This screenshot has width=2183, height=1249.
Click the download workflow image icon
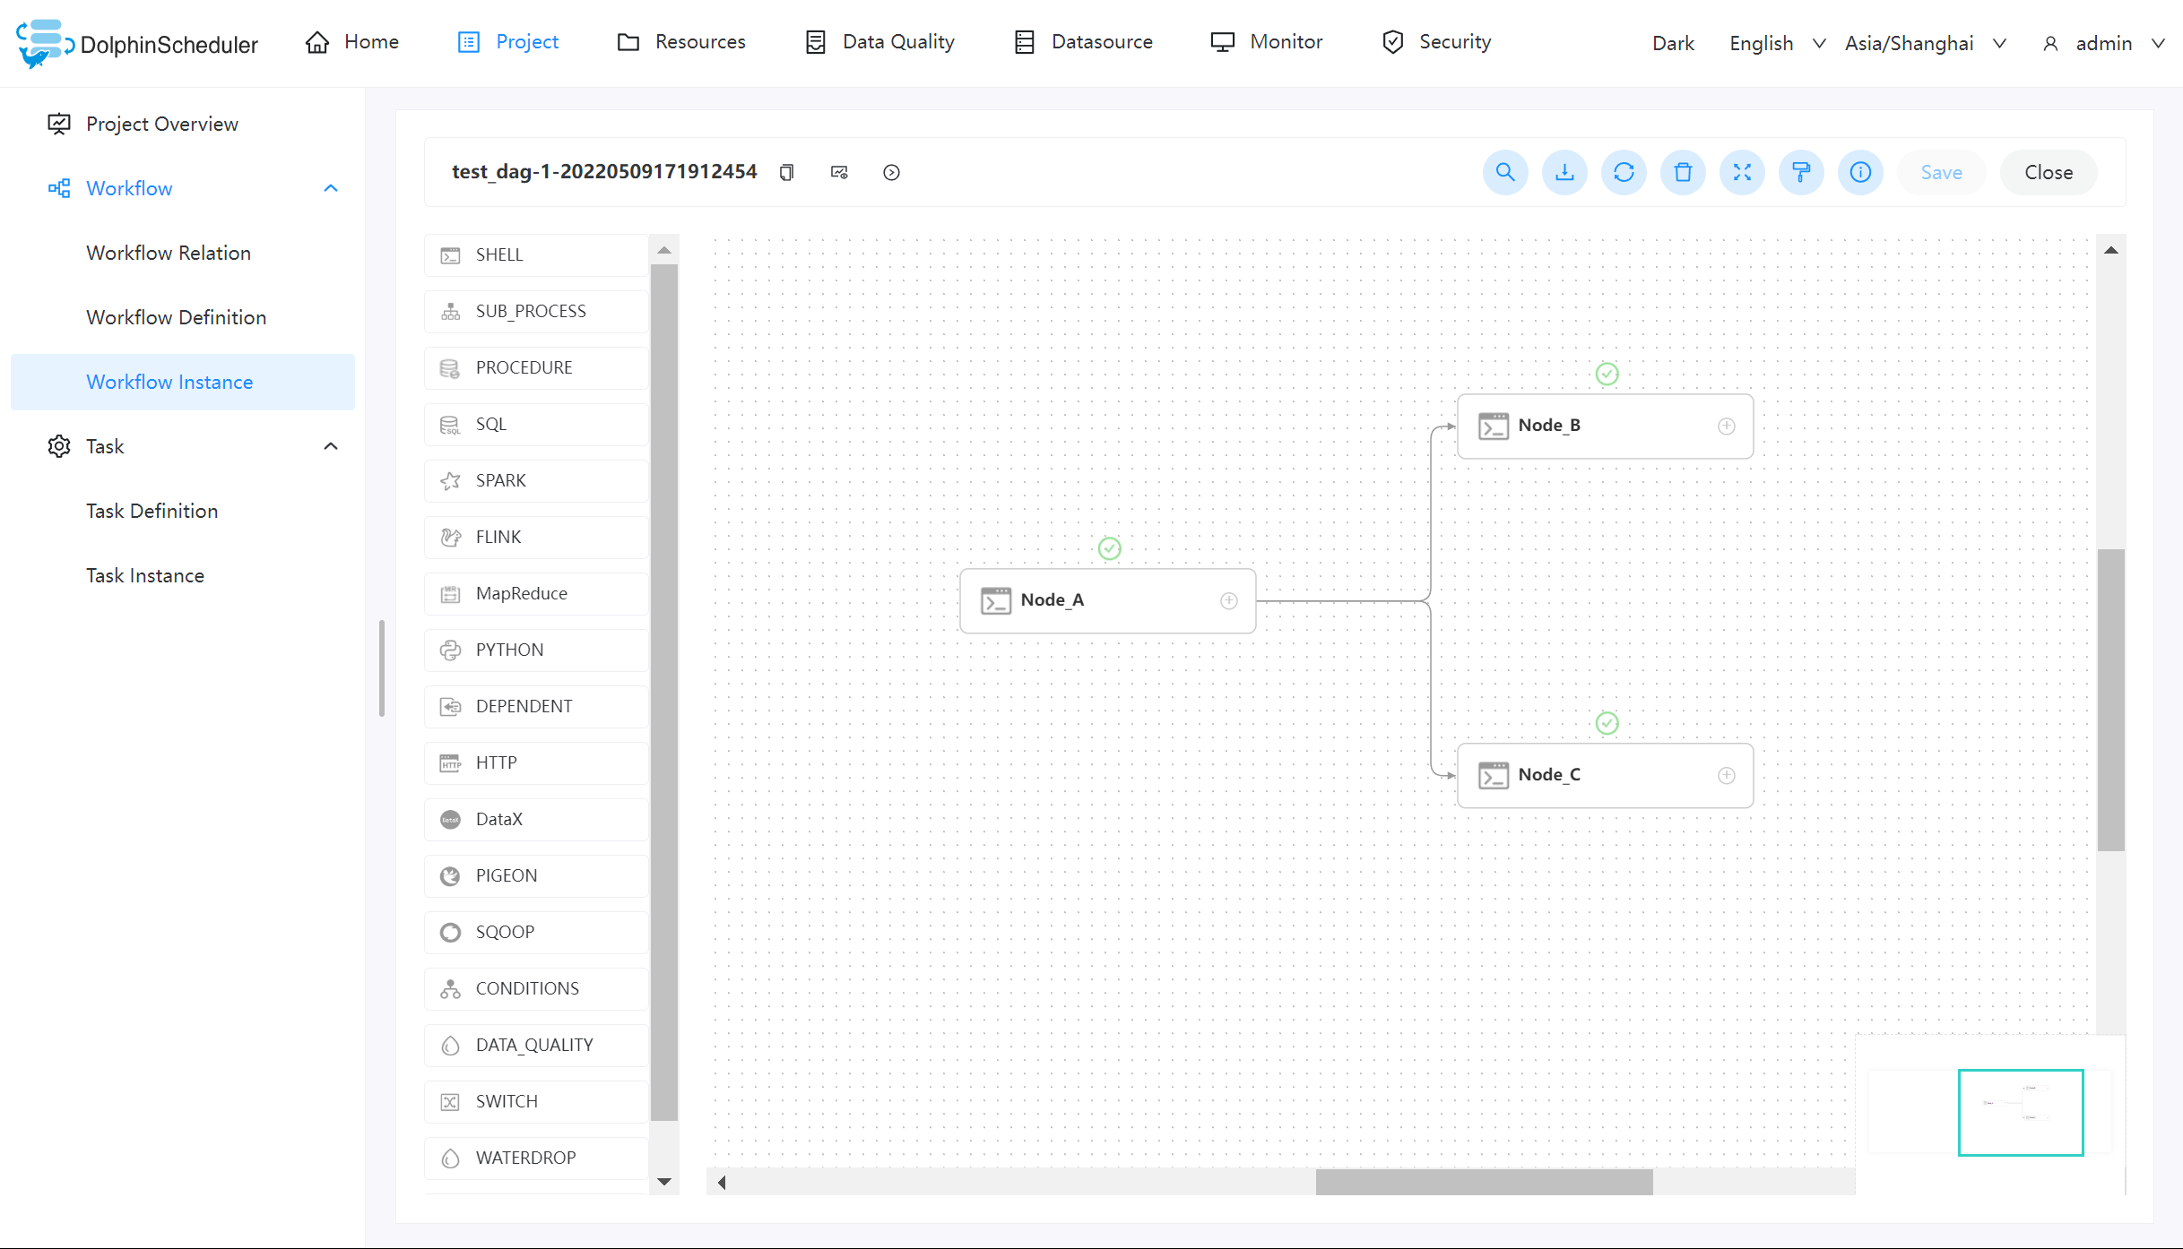pos(1564,172)
